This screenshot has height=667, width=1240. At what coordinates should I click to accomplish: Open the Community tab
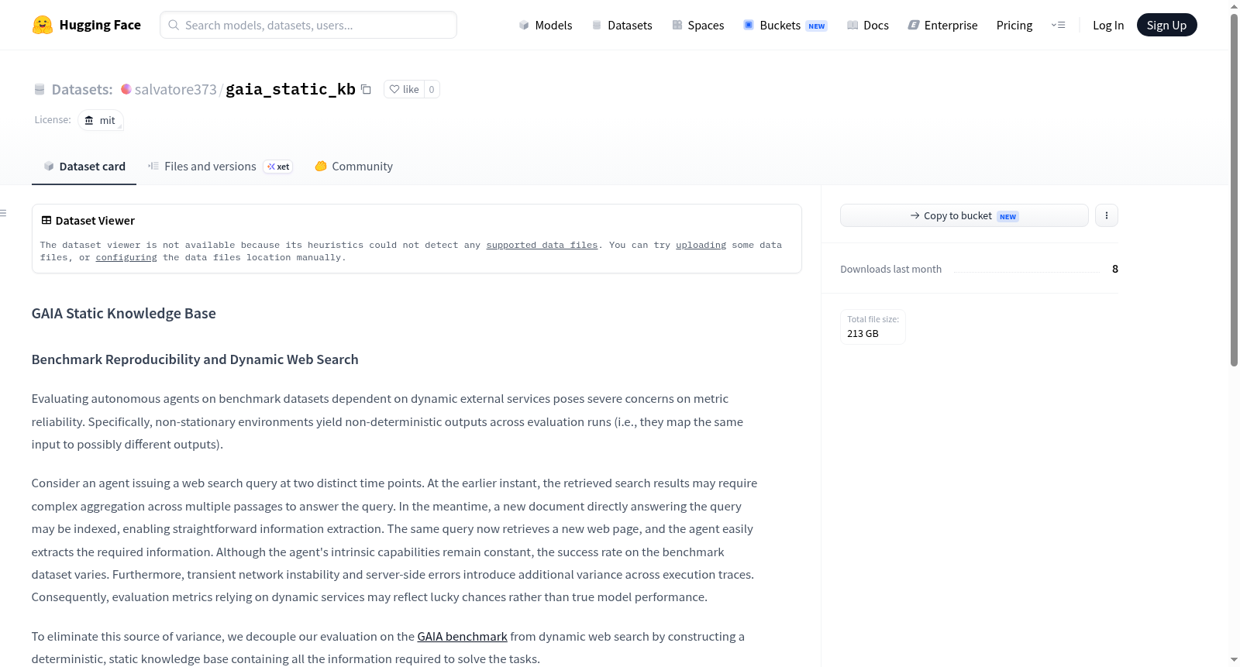[x=353, y=167]
